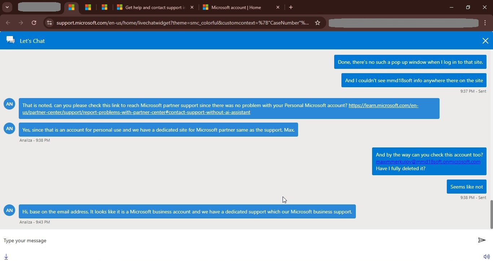493x261 pixels.
Task: Click the 'couldn't see mmd18soft info' message
Action: [x=414, y=80]
